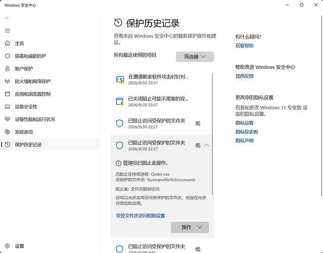
Task: Maximize the Windows 安全中心 window
Action: pos(302,5)
